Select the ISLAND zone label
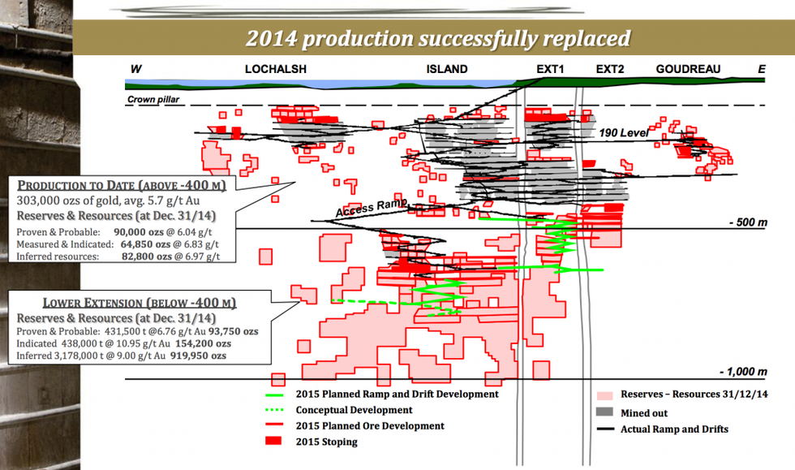The height and width of the screenshot is (470, 795). (447, 70)
